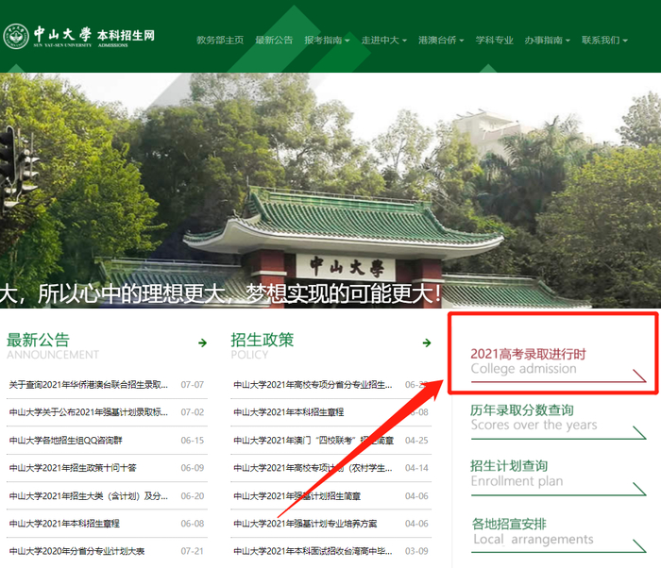Viewport: 661px width, 568px height.
Task: Open 中山大学2020年分省分专业计划大表 announcement
Action: pos(76,551)
